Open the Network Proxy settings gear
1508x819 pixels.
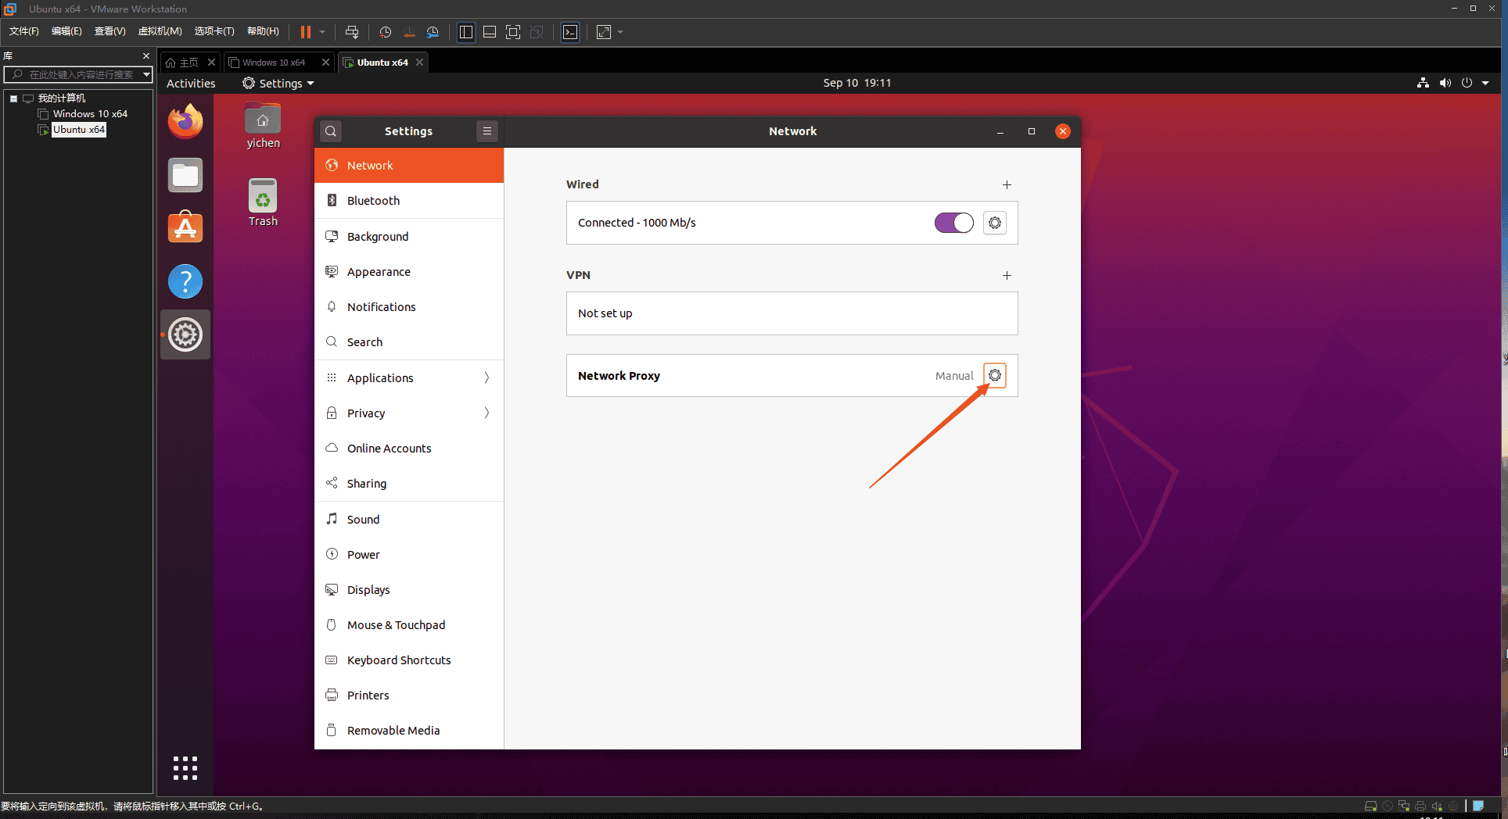coord(994,375)
